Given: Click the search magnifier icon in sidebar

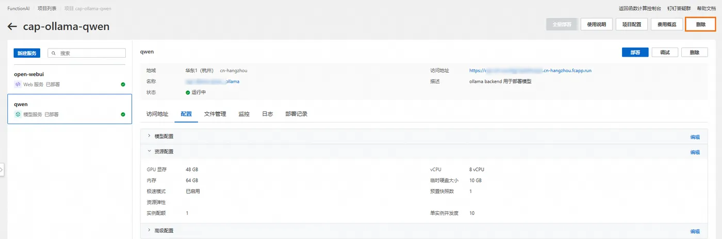Looking at the screenshot, I should tap(54, 53).
